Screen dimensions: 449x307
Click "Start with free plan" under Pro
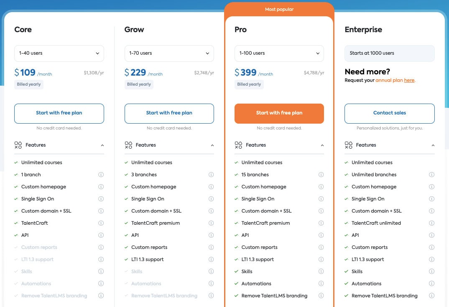(279, 113)
